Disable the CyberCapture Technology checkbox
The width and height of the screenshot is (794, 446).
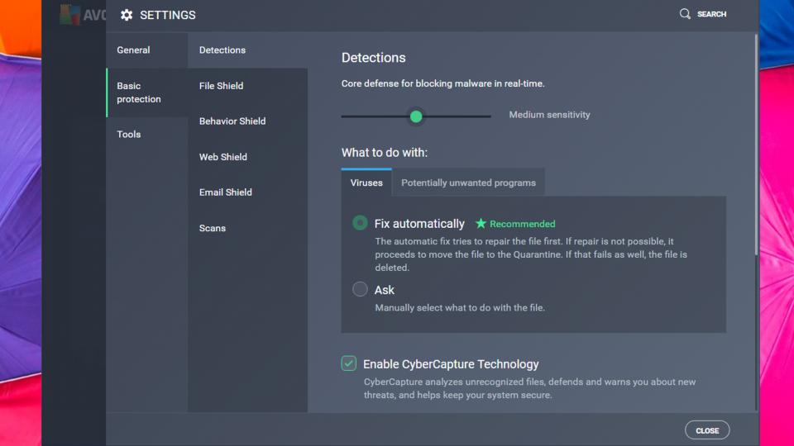[x=349, y=363]
